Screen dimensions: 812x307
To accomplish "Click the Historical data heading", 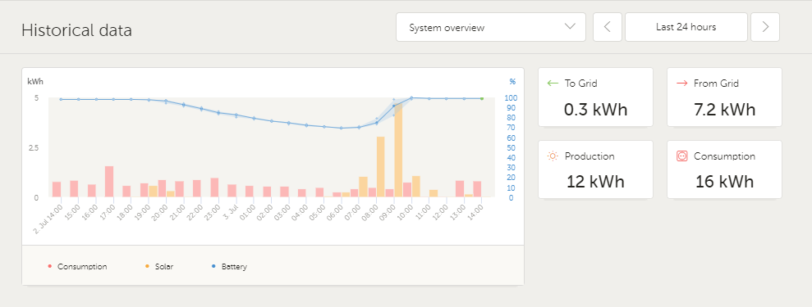I will tap(76, 30).
